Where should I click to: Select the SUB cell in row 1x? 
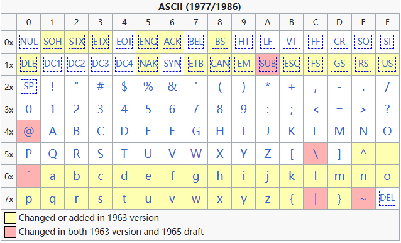coord(268,64)
